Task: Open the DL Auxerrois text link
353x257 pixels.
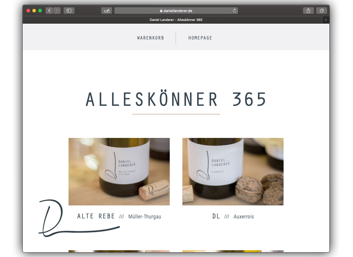Action: click(x=233, y=216)
